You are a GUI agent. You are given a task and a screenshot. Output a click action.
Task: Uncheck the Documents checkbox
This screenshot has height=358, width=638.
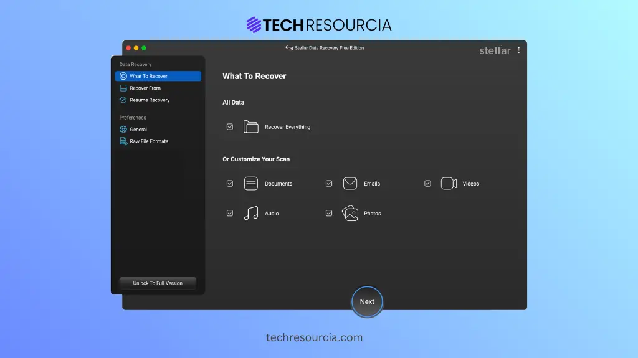(230, 184)
